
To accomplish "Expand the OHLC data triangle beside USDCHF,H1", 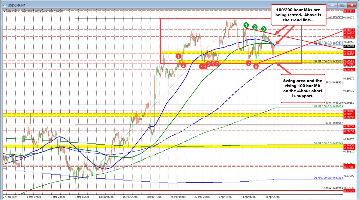I will click(x=4, y=11).
